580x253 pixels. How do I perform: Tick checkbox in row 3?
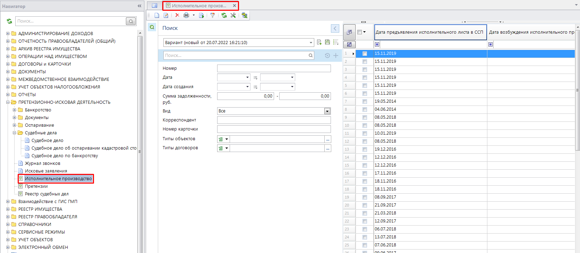365,69
